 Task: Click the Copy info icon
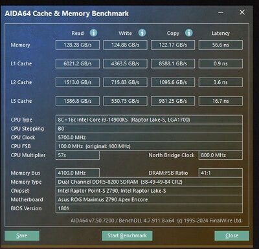(189, 33)
